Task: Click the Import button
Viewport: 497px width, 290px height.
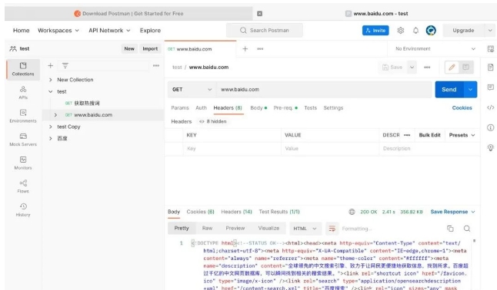Action: tap(150, 48)
